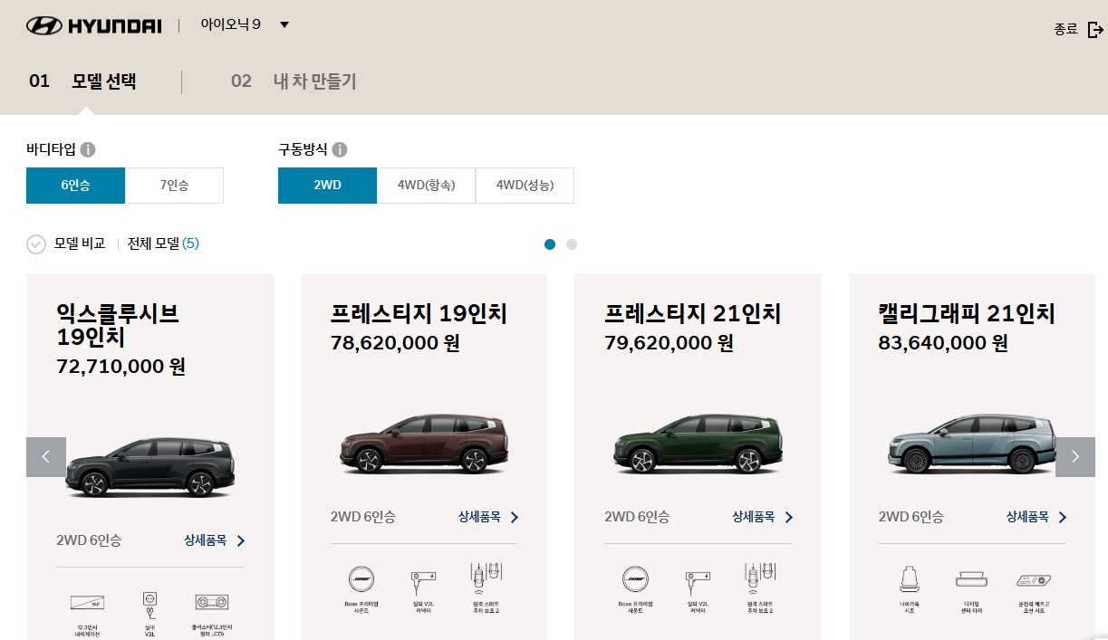The image size is (1108, 640).
Task: Click 전체 모델 (5) link
Action: pyautogui.click(x=163, y=244)
